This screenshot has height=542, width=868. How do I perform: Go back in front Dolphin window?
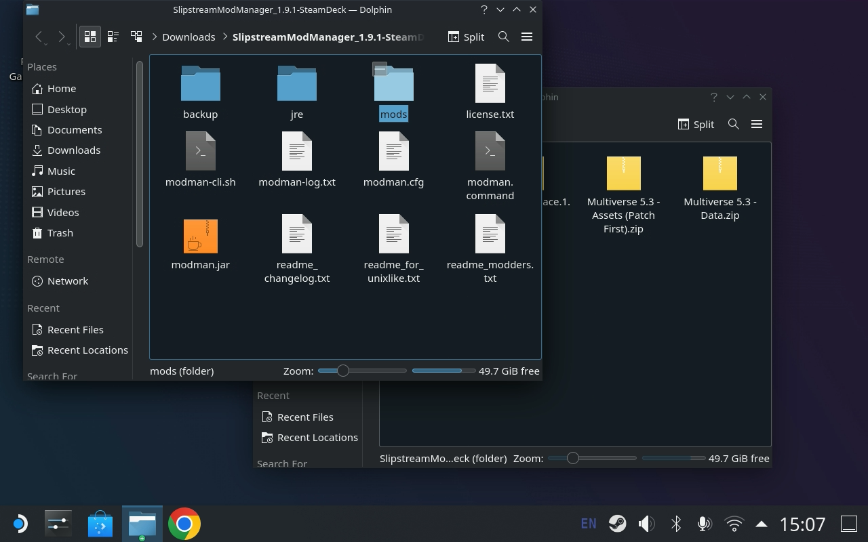[39, 37]
